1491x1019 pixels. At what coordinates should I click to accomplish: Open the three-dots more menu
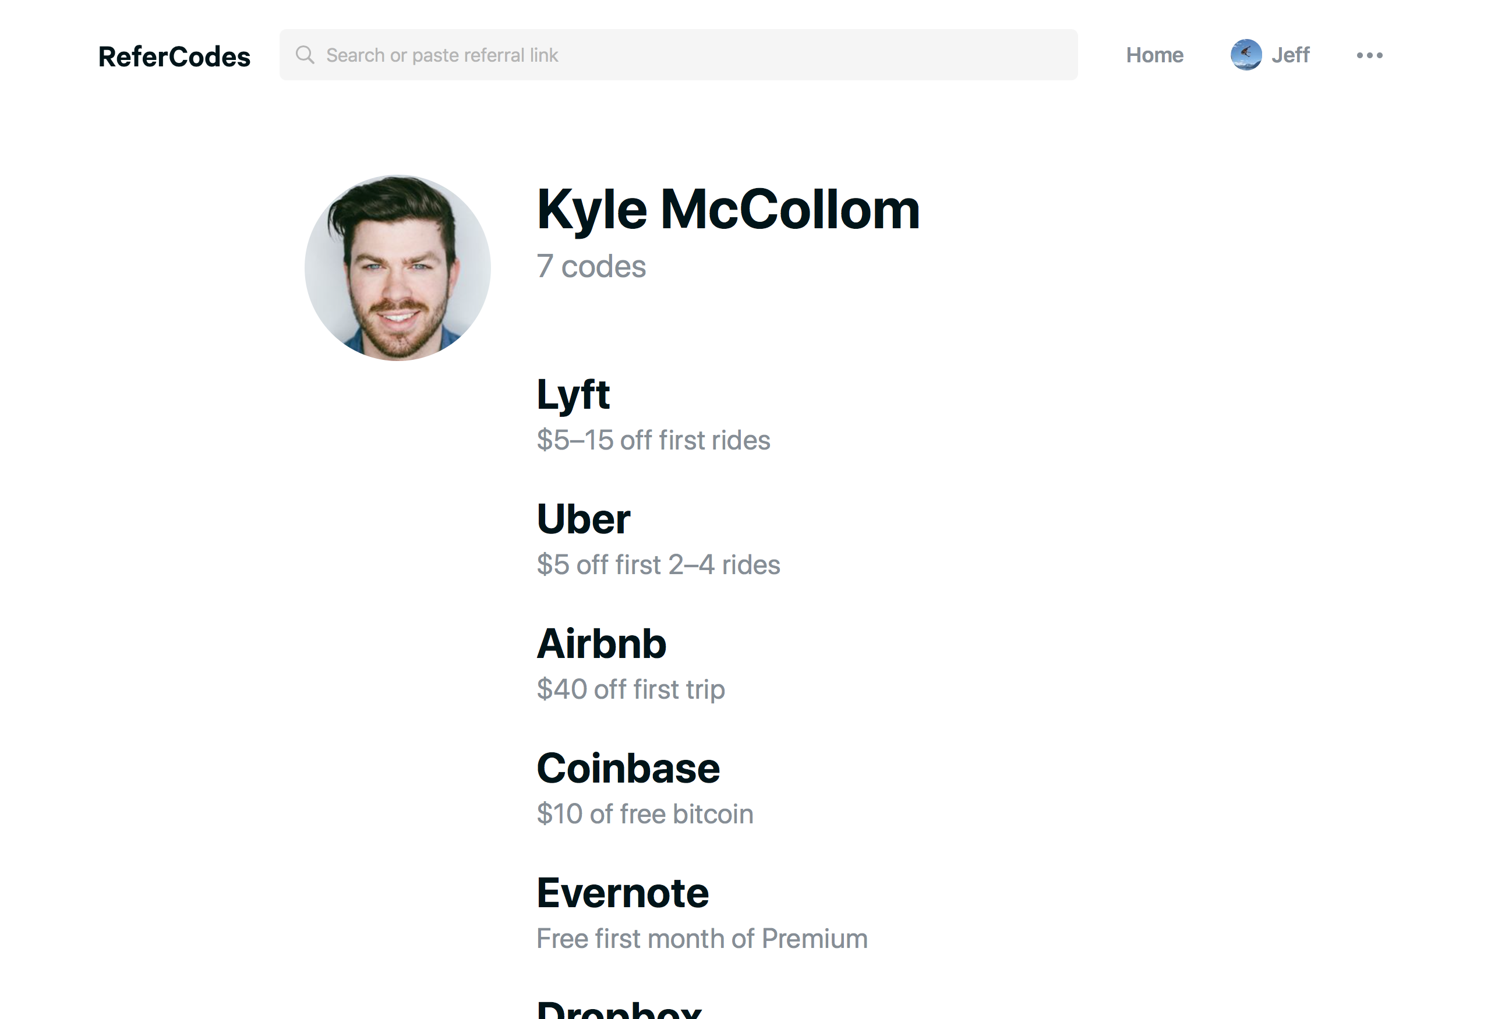pyautogui.click(x=1369, y=55)
